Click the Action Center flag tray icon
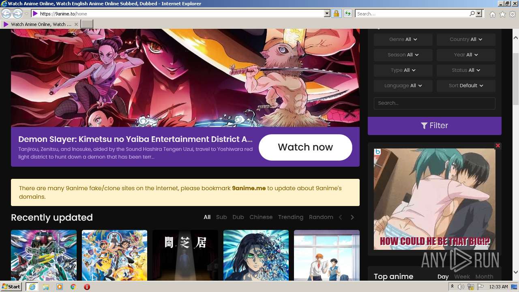The image size is (519, 292). [480, 287]
